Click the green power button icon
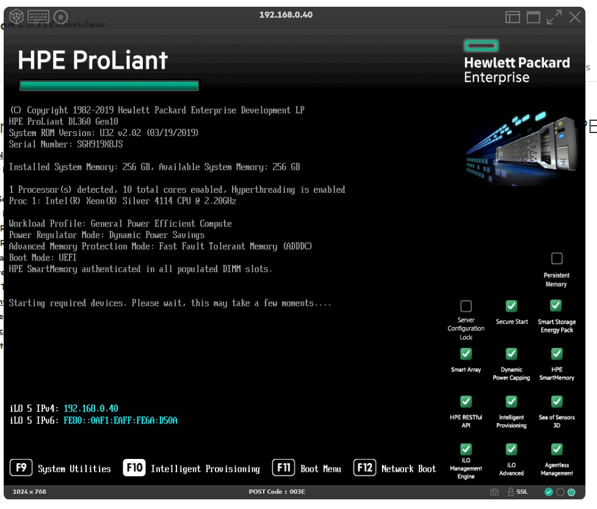This screenshot has width=597, height=509. pyautogui.click(x=571, y=492)
